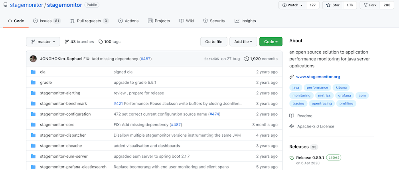Open the Add file dropdown
Screen dimensions: 399x170
243,42
